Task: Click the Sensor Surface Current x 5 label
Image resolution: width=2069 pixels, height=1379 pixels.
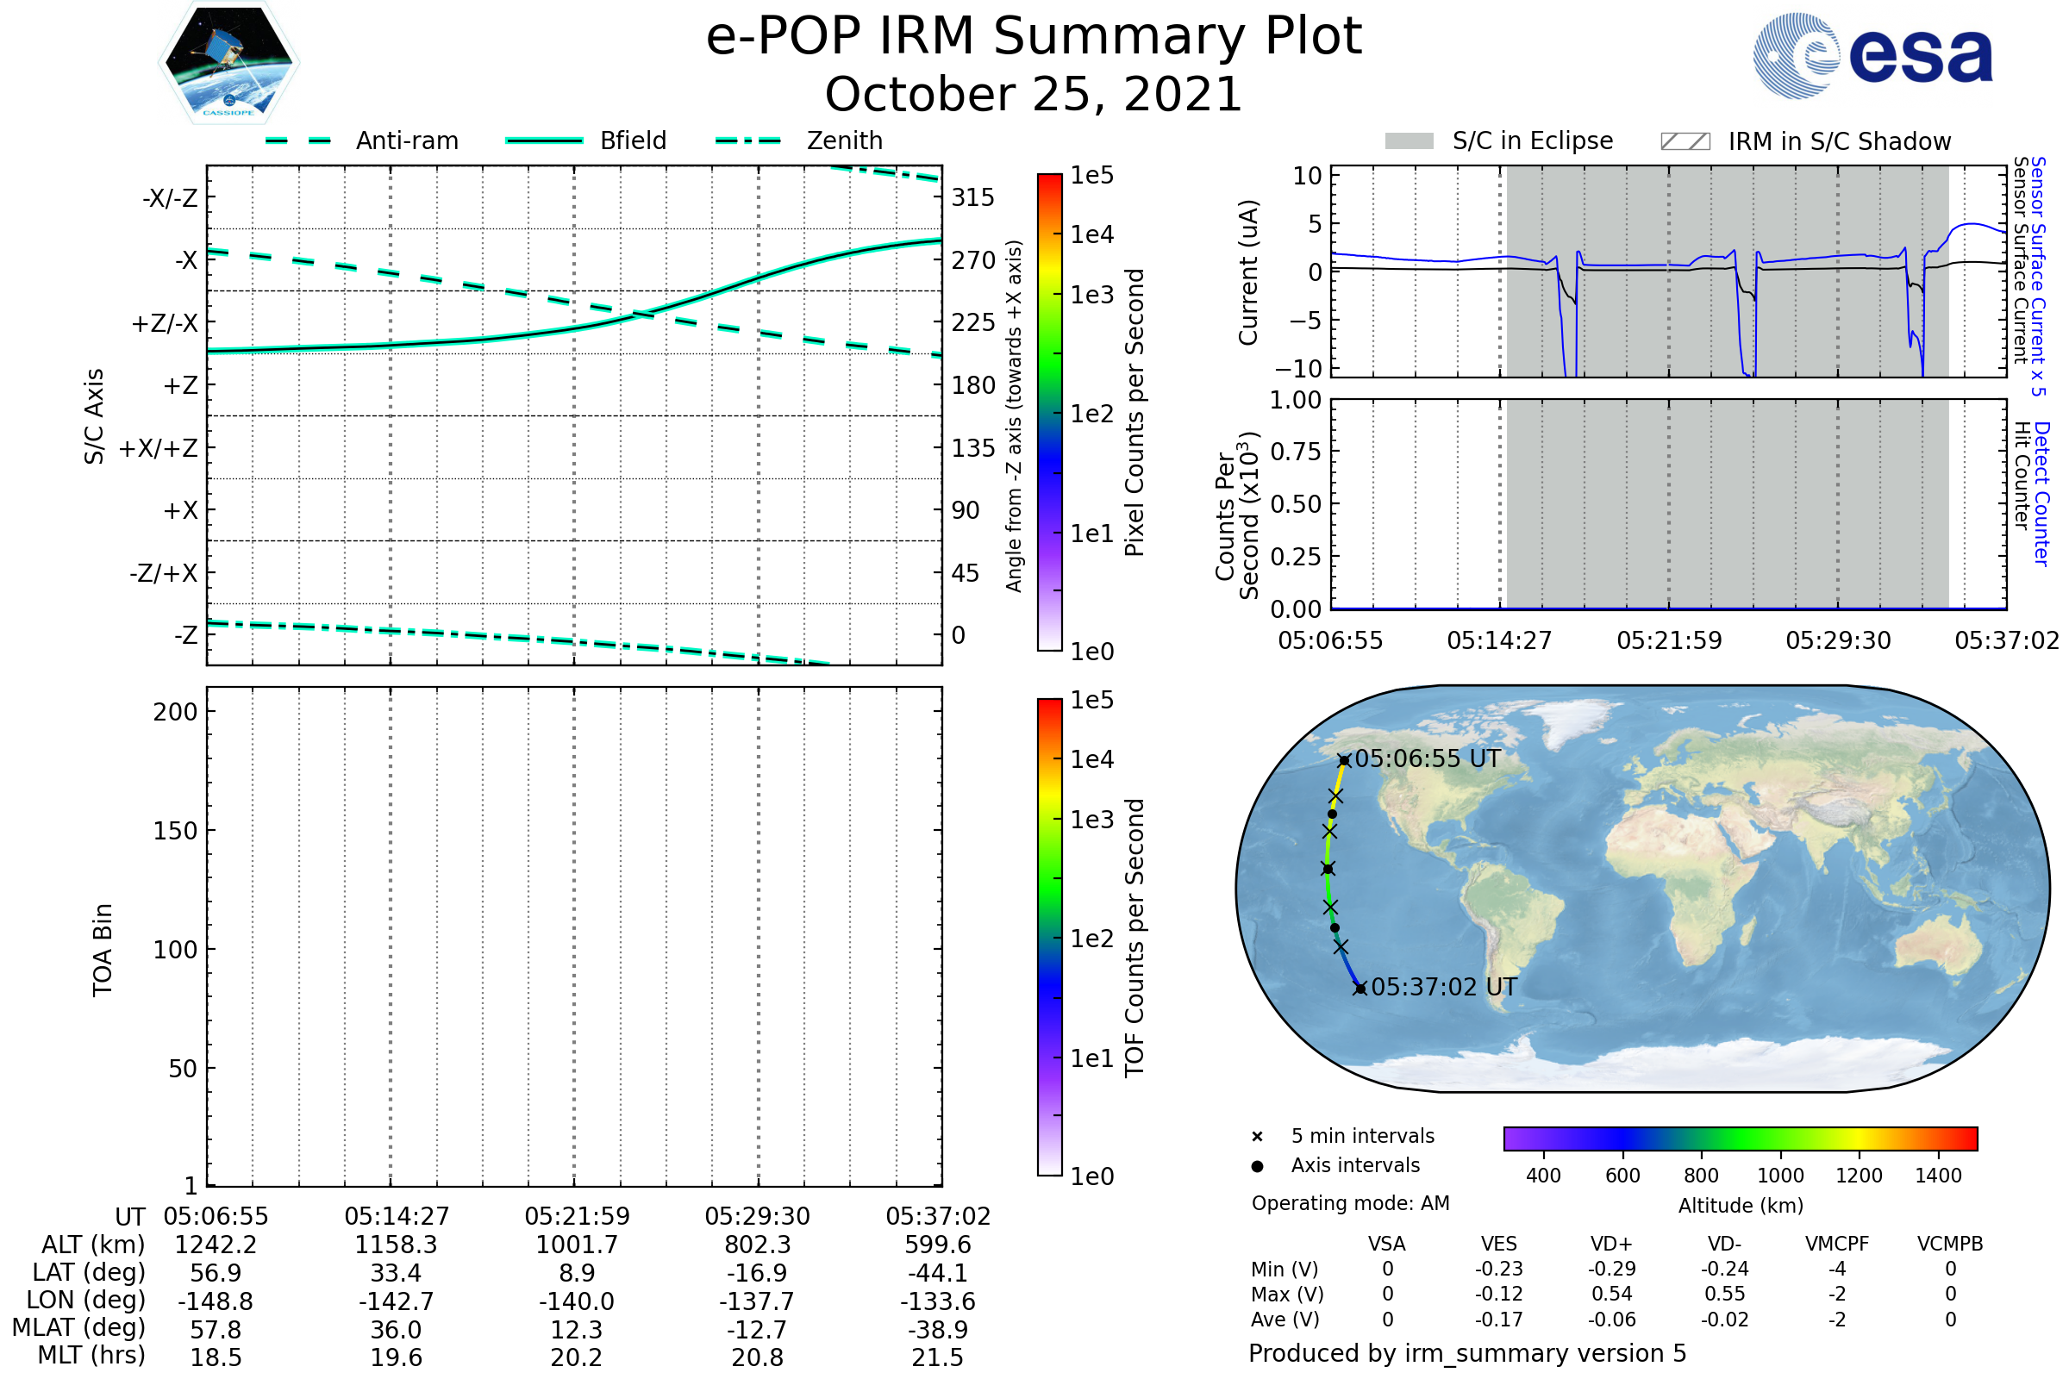Action: [x=2038, y=277]
